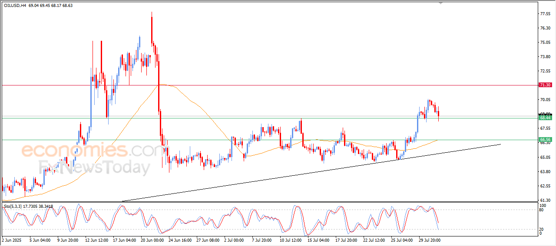Click the 2 Jun 2025 date label
The height and width of the screenshot is (246, 556).
click(11, 239)
